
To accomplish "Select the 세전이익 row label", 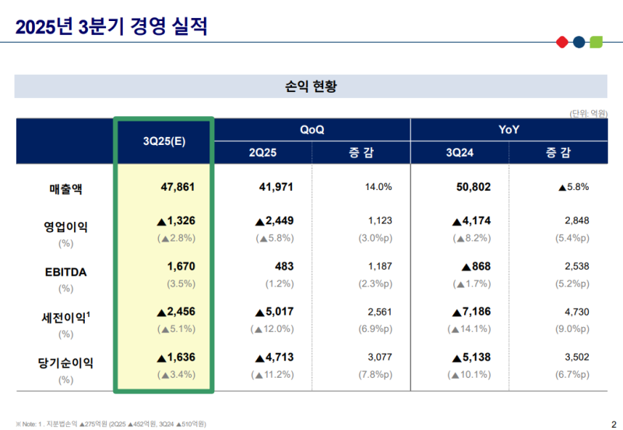I will [65, 317].
